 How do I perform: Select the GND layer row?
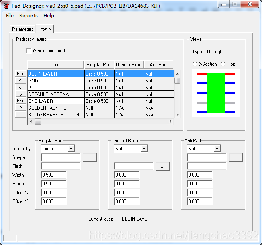click(x=101, y=81)
